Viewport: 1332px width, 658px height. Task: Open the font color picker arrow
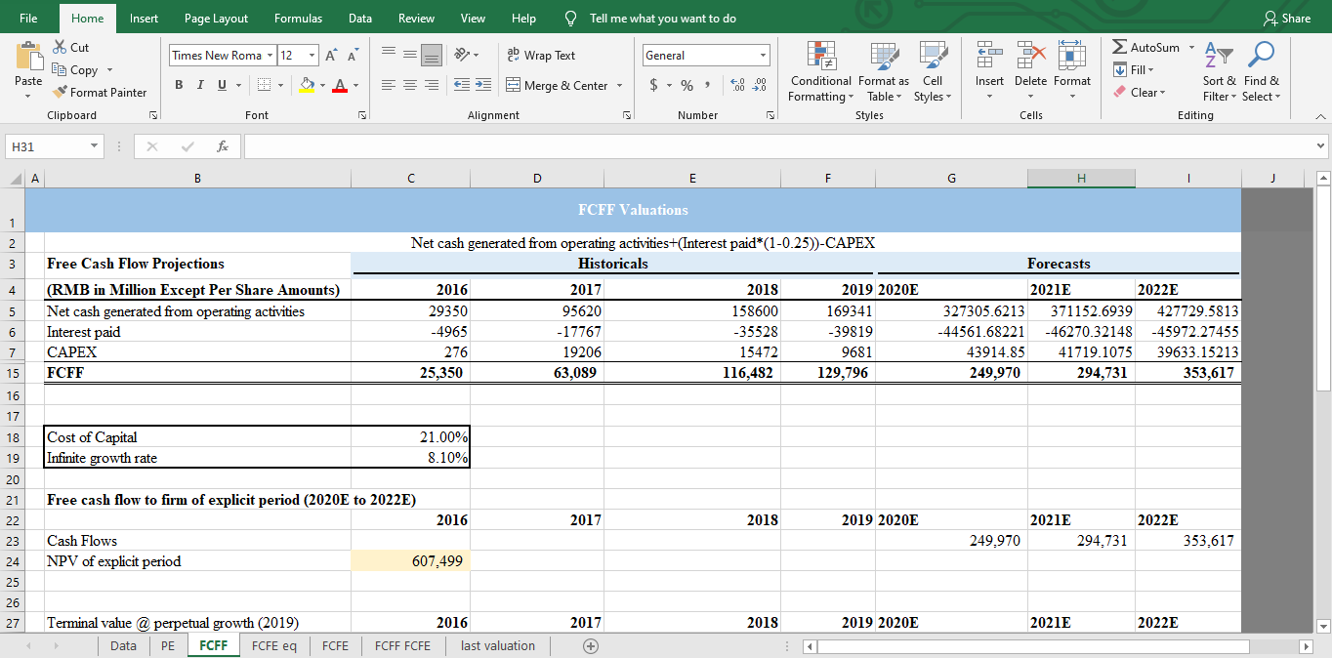(354, 86)
